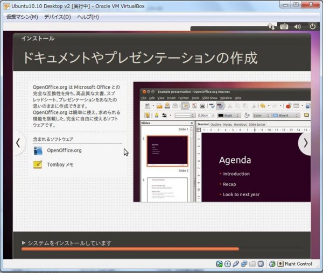Click the VirtualBox title bar app icon
The height and width of the screenshot is (273, 323).
pos(6,6)
